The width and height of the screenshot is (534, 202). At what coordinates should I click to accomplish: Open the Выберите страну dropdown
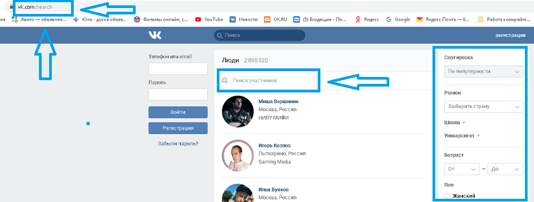[484, 106]
